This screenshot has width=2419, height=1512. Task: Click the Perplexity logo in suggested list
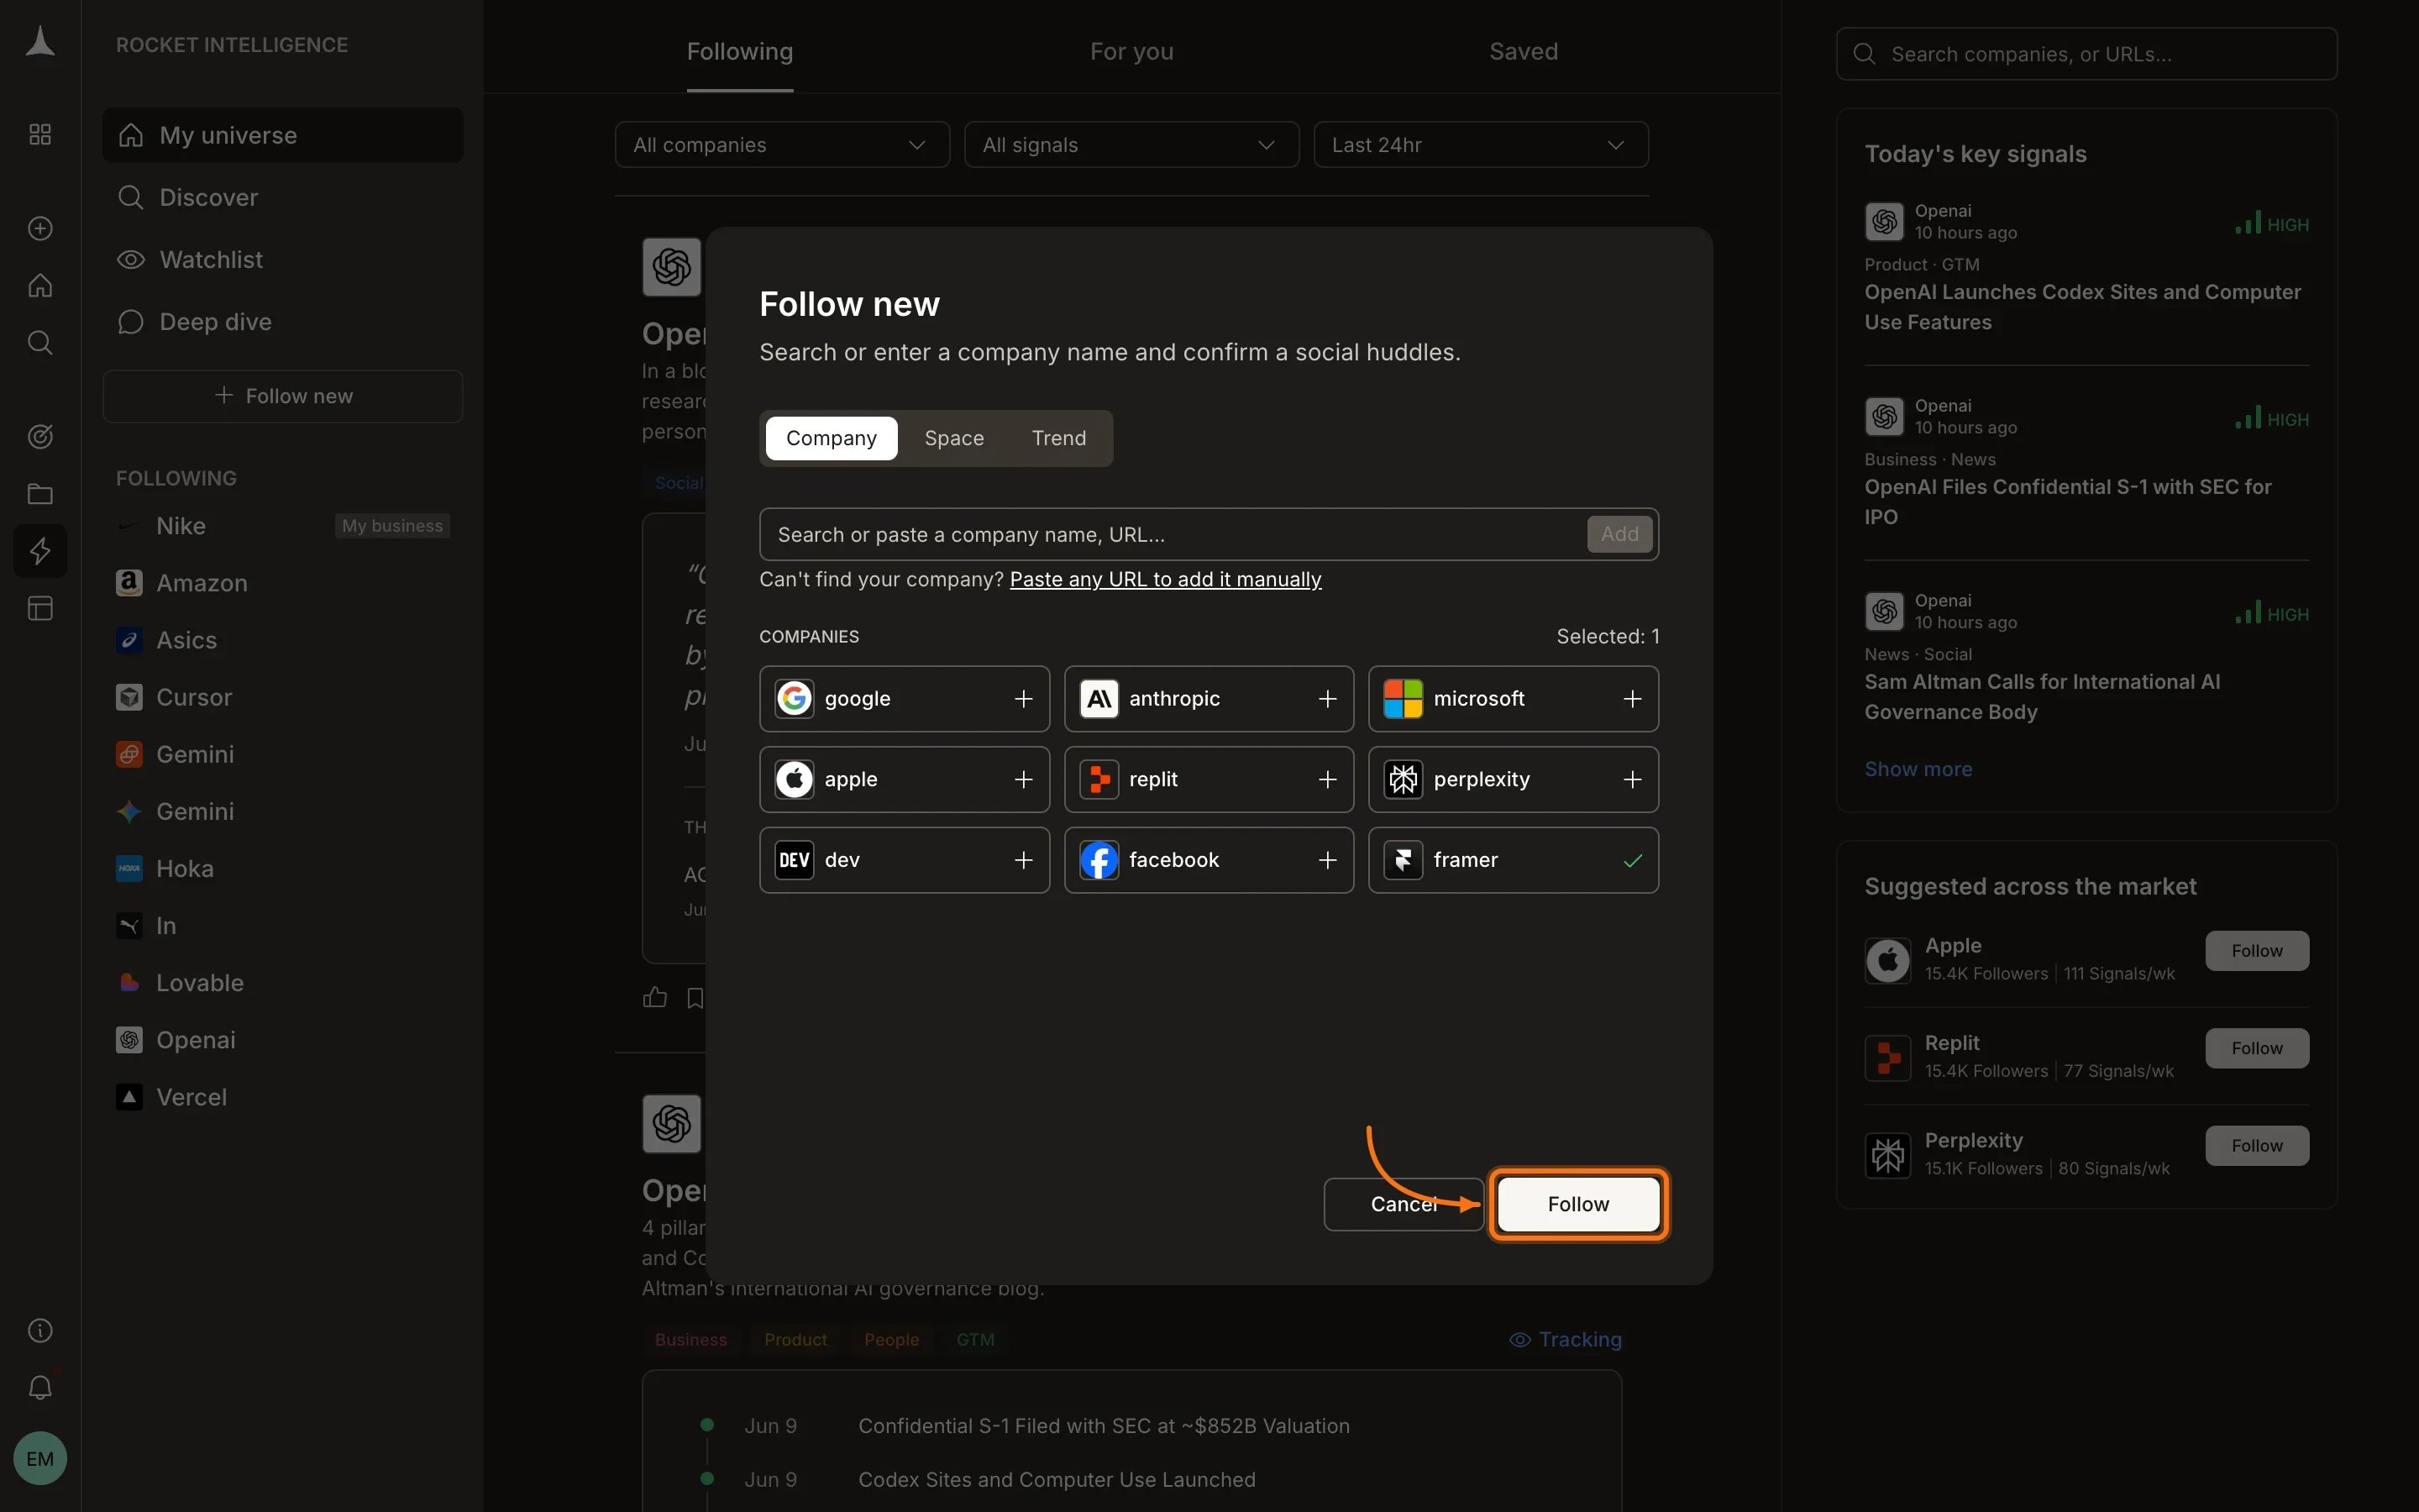1887,1155
